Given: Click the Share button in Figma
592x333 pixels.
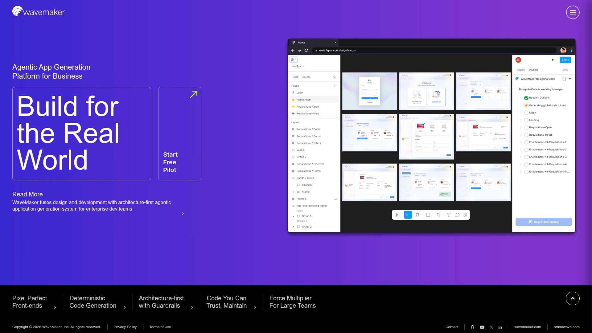Looking at the screenshot, I should point(565,60).
